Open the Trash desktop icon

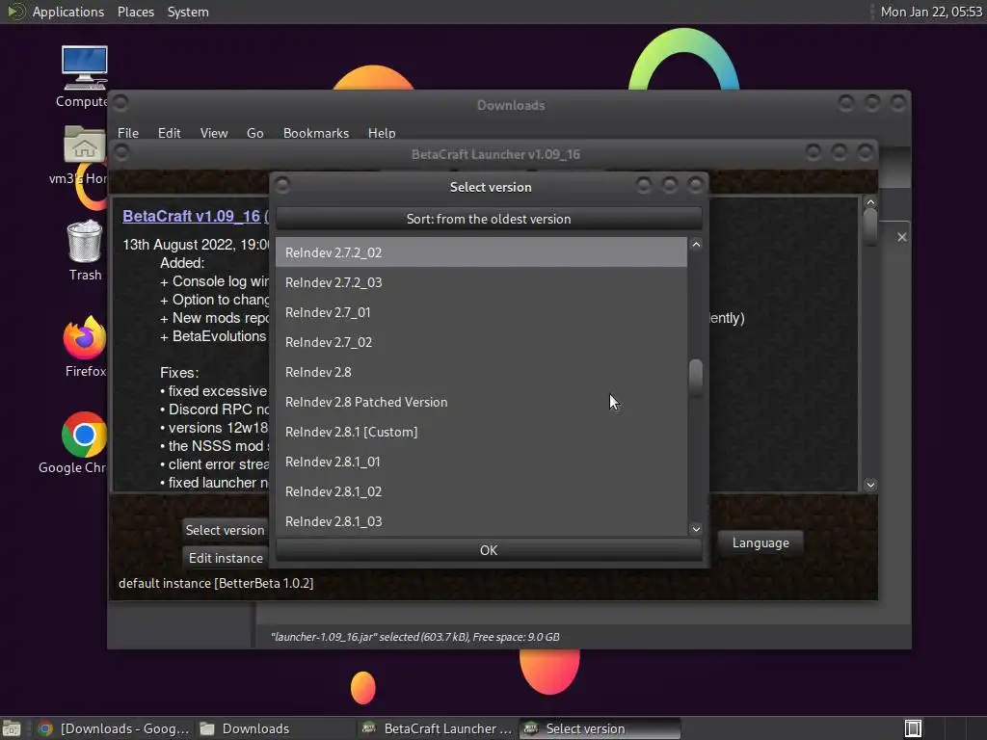point(85,250)
